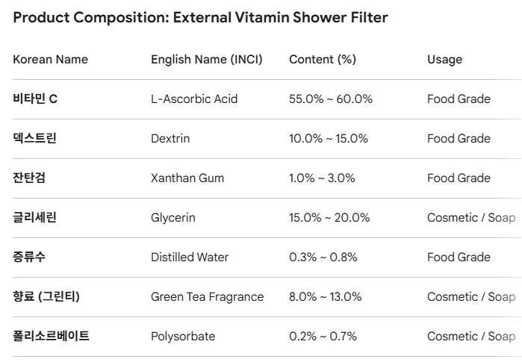Select the Dextrin cell
This screenshot has height=362, width=522.
[x=170, y=138]
